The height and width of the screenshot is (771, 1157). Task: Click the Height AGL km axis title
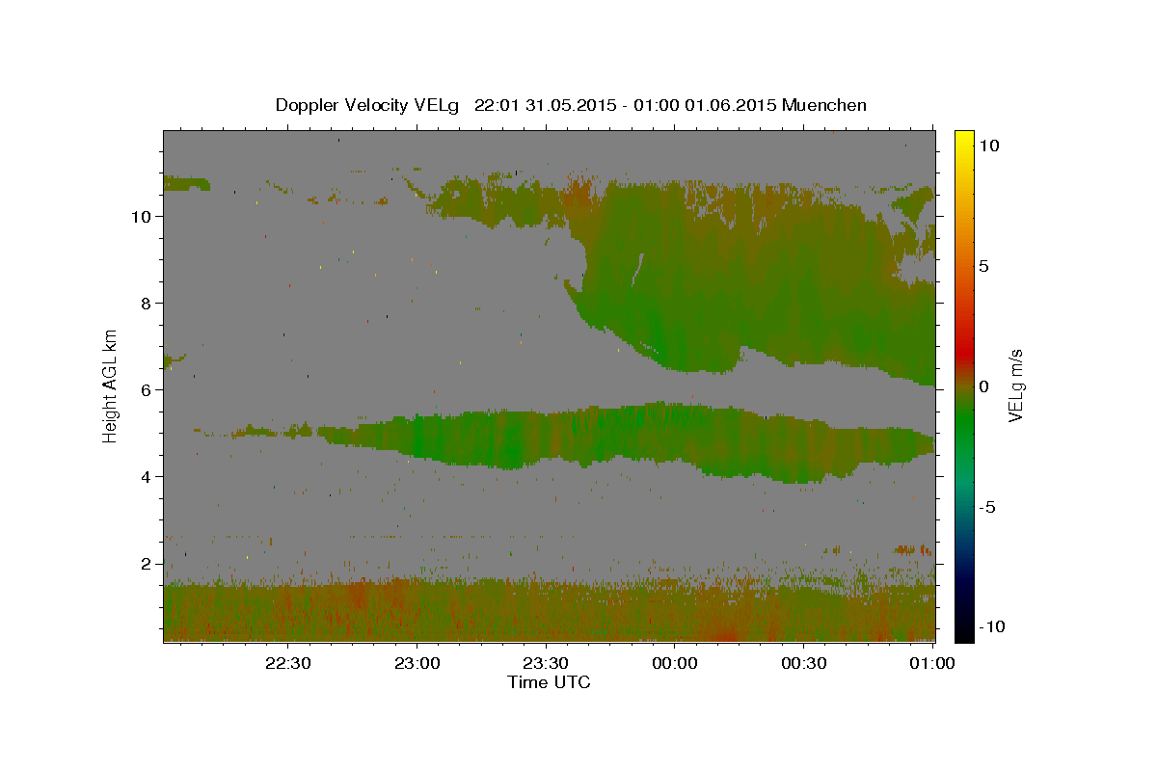pos(111,385)
